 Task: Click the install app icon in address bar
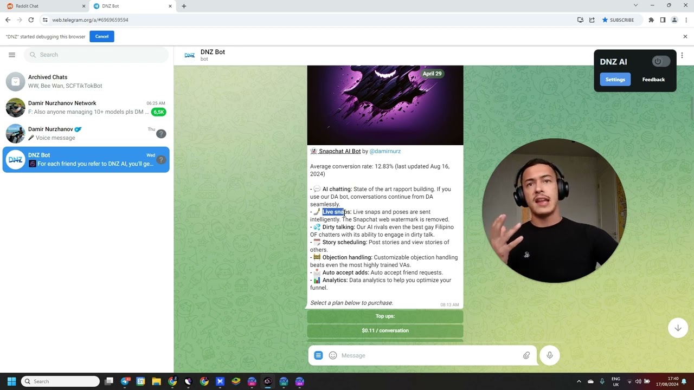(x=580, y=20)
